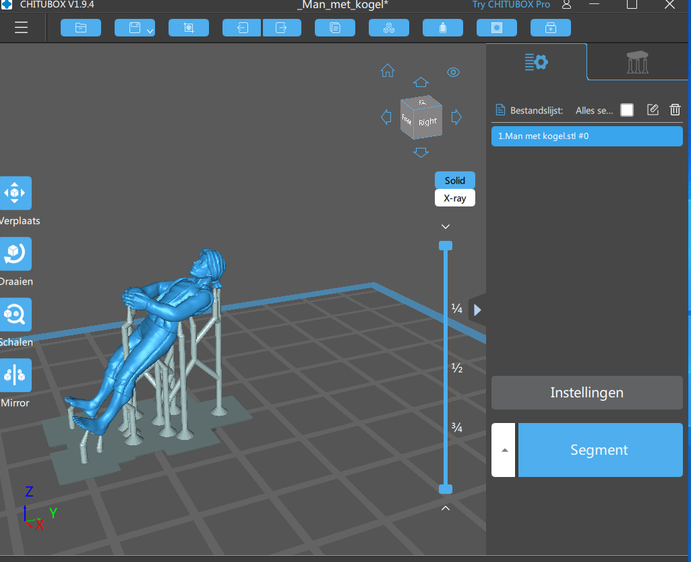
Task: Click the ½ mark on layer slider
Action: point(457,368)
